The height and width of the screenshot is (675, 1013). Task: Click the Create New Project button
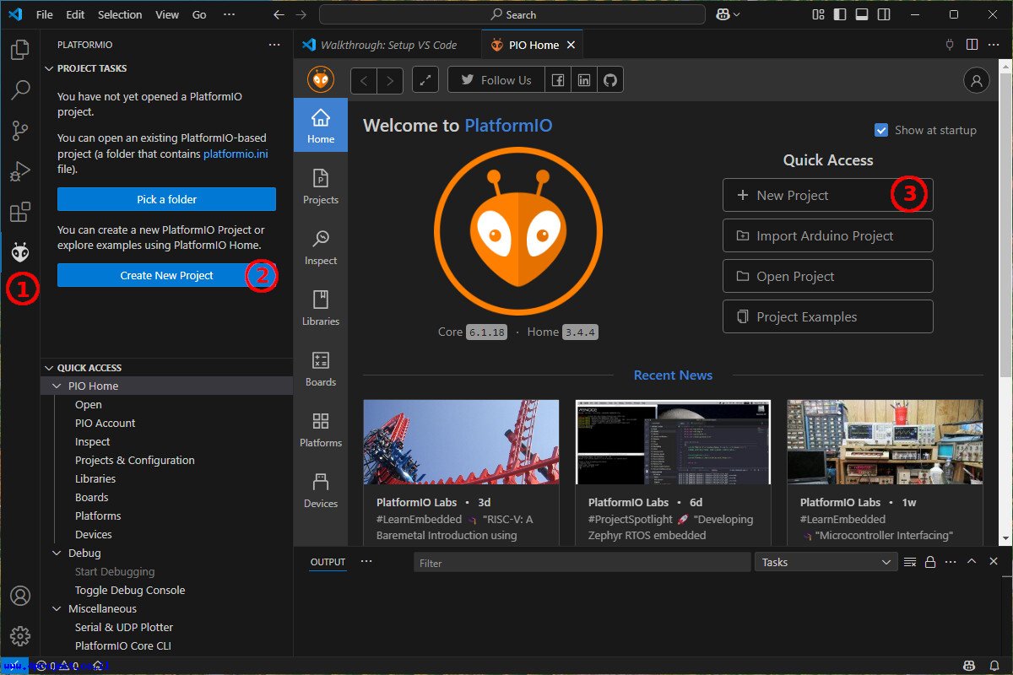click(166, 275)
